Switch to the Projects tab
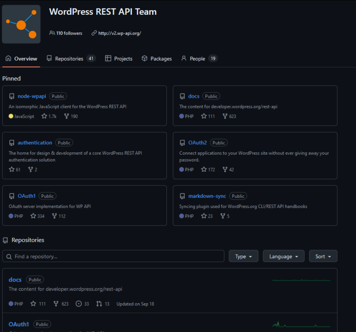 click(119, 59)
